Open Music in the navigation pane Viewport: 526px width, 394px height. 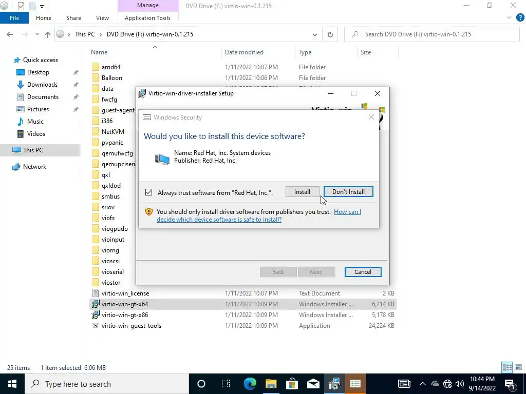click(35, 122)
